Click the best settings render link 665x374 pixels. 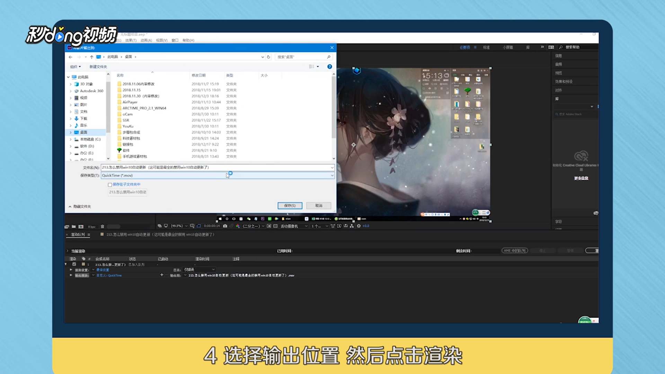(x=103, y=270)
